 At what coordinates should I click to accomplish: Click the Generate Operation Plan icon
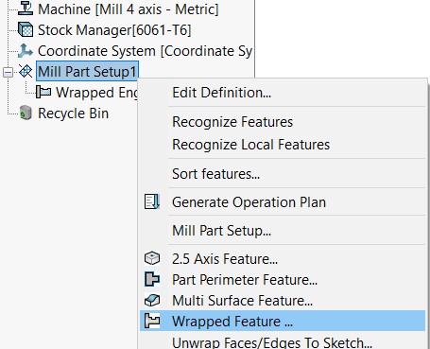[x=152, y=201]
